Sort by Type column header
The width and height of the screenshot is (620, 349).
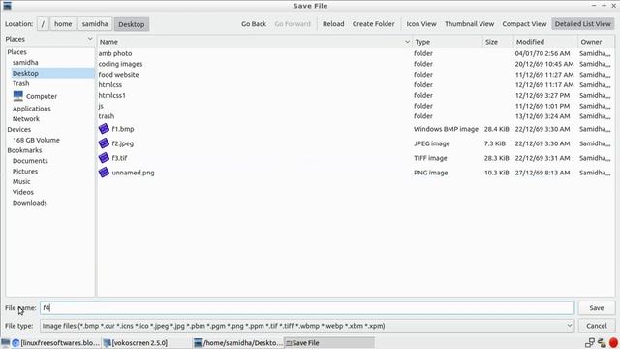pyautogui.click(x=448, y=42)
